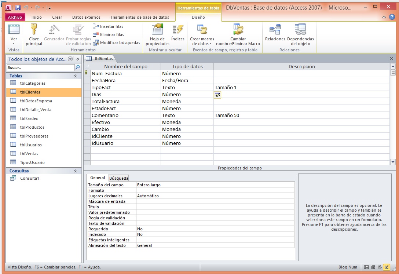Open the Archivo menu
This screenshot has height=274, width=399.
tap(15, 17)
